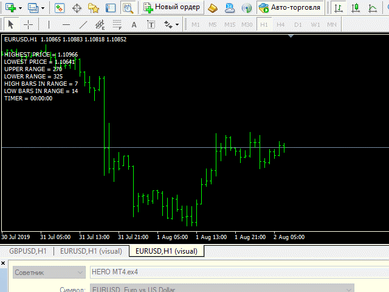Image resolution: width=389 pixels, height=292 pixels.
Task: Select the M1 timeframe
Action: [196, 24]
